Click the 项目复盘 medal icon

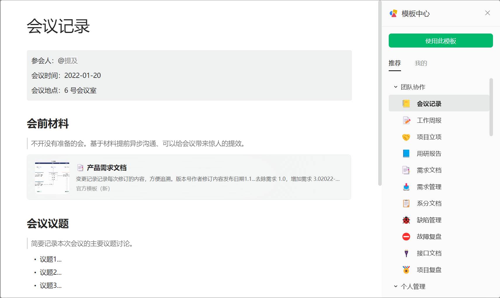406,270
